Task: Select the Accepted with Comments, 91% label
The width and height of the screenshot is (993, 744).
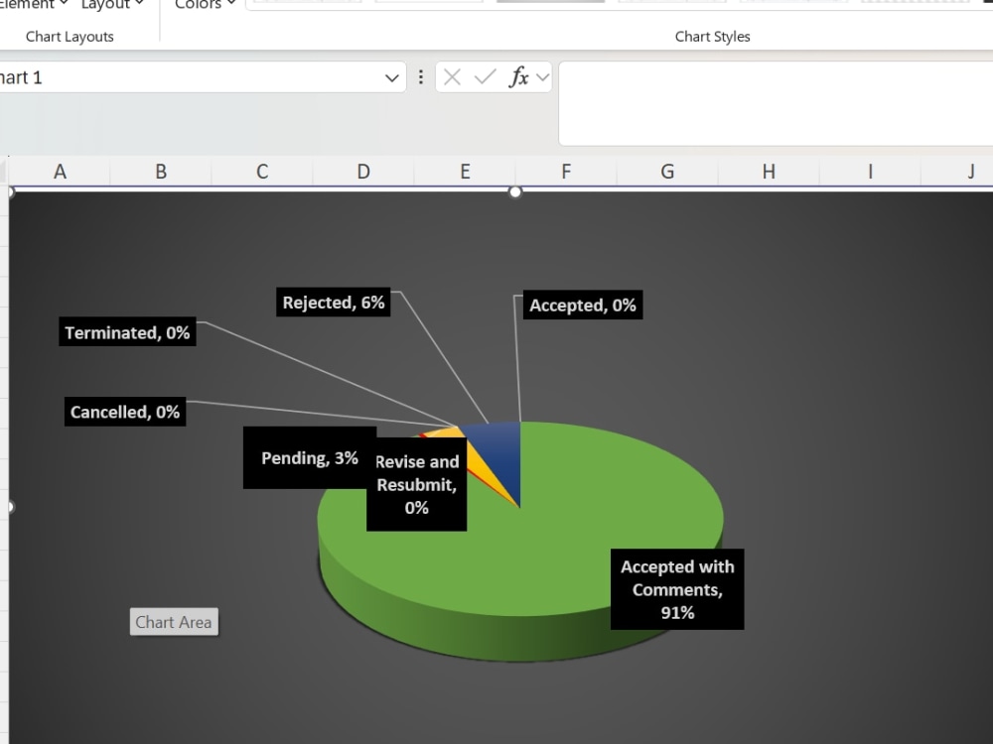Action: coord(677,589)
